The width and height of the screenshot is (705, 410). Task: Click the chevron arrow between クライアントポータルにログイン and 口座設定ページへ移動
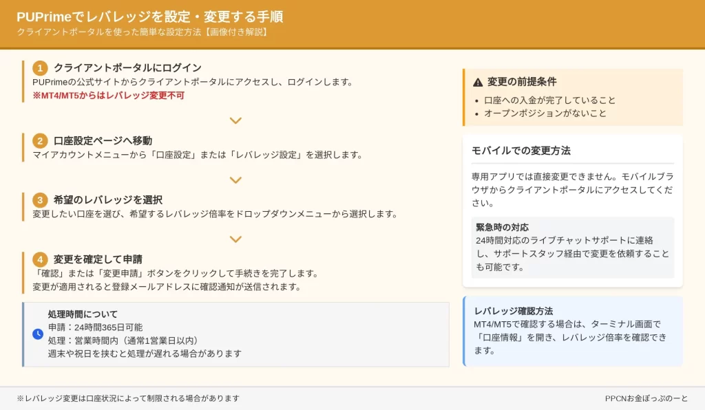click(x=235, y=120)
